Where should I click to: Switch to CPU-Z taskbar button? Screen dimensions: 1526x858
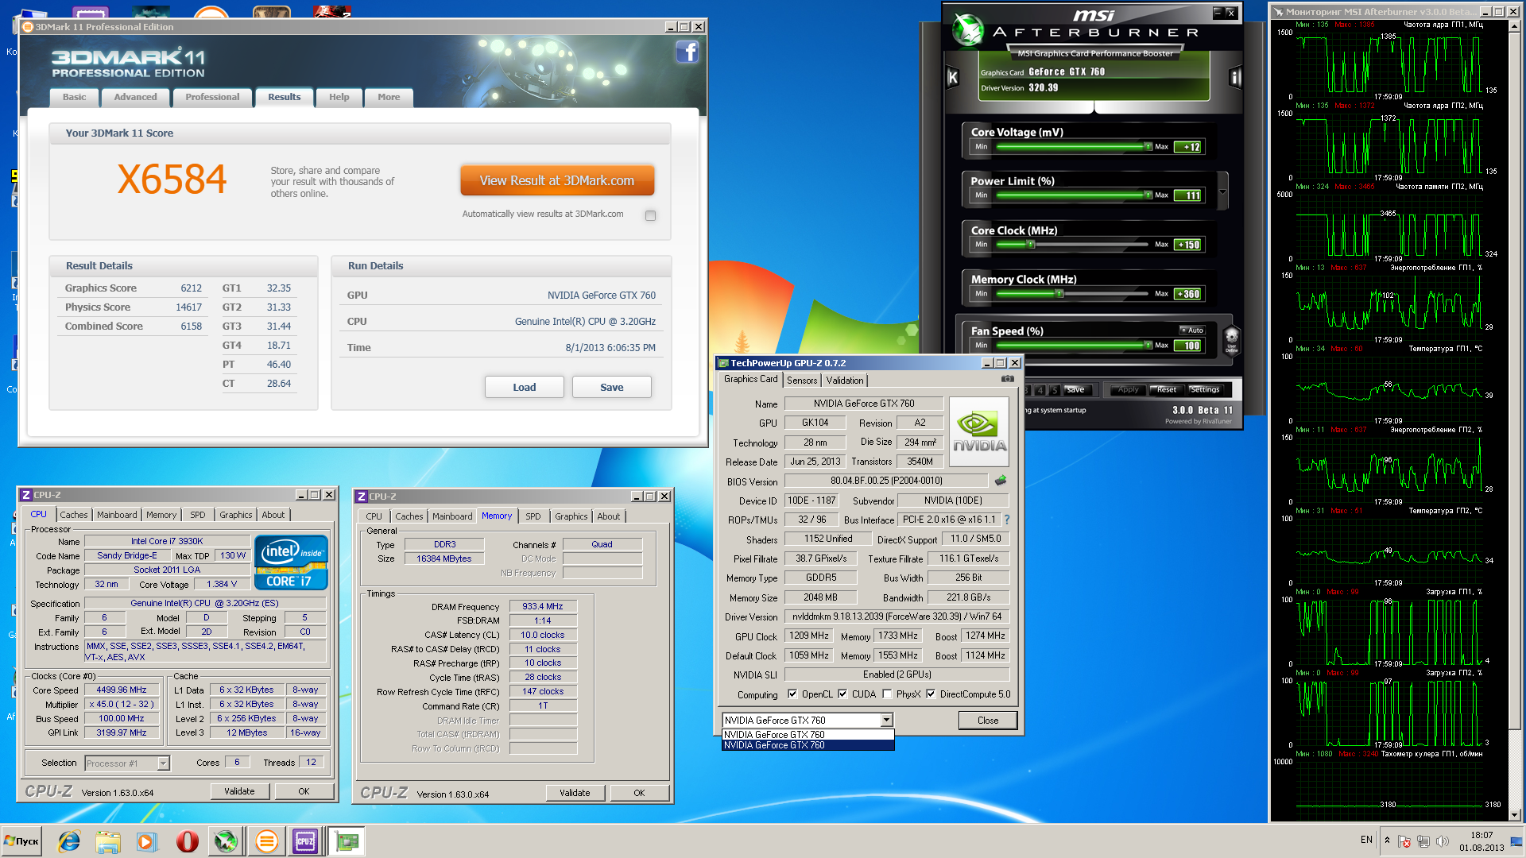click(305, 841)
